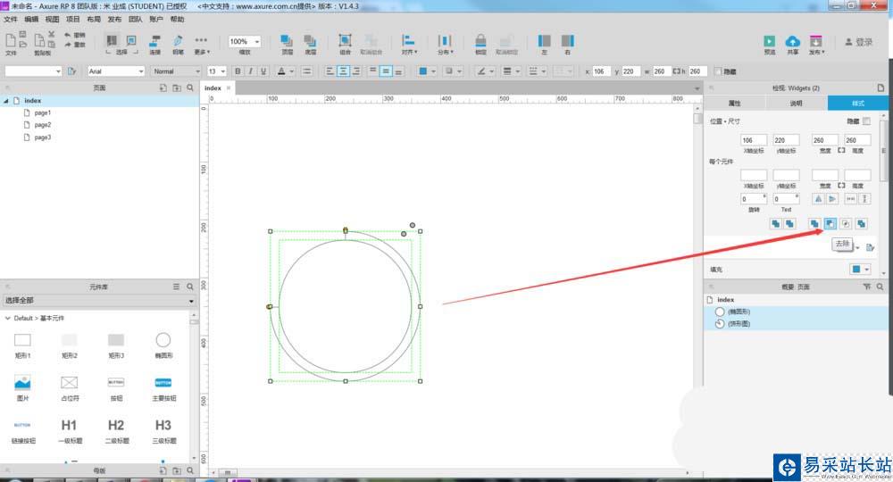Search pages with the magnifier icon
The height and width of the screenshot is (482, 893).
tap(190, 87)
